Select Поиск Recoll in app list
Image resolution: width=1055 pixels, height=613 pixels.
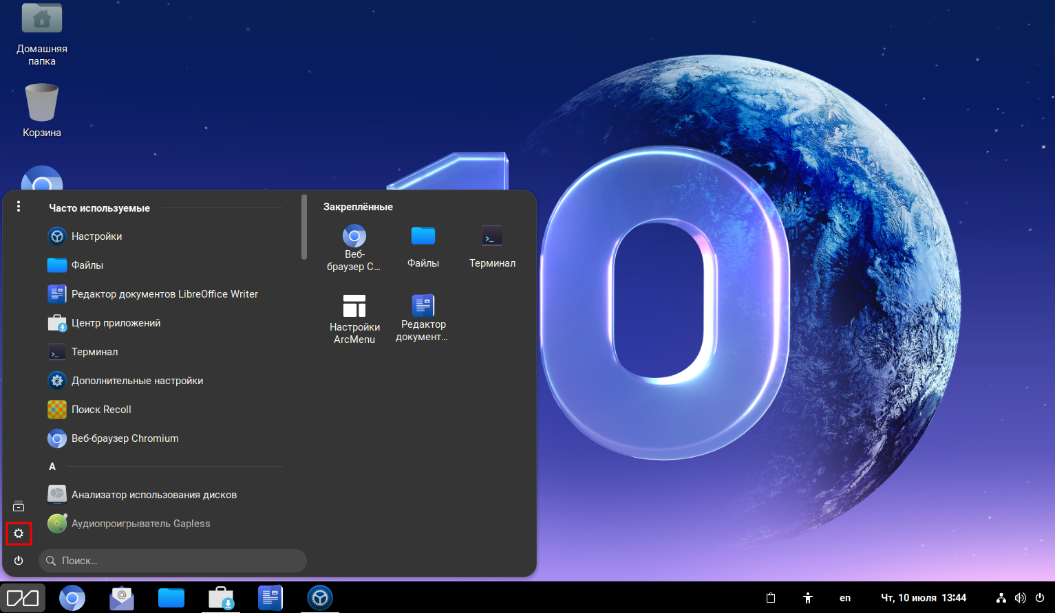[x=101, y=410]
